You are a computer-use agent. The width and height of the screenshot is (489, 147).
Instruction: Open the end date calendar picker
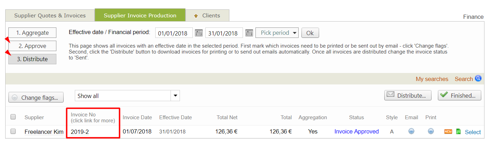[249, 33]
